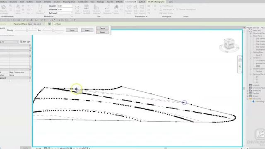Collapse the Floor Plans tree node

[251, 36]
